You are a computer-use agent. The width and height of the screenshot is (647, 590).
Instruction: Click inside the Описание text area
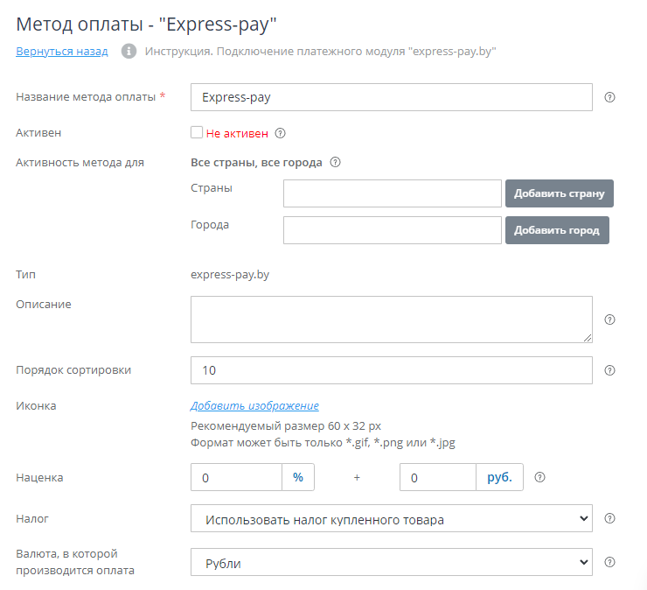coord(391,320)
